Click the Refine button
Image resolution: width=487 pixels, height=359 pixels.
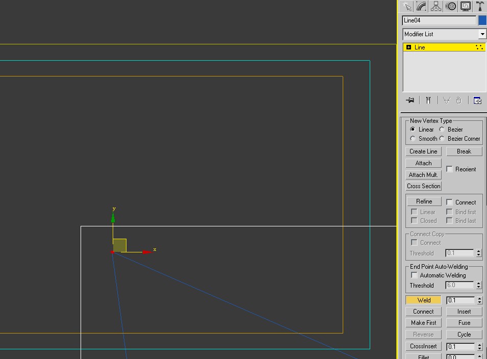tap(424, 201)
